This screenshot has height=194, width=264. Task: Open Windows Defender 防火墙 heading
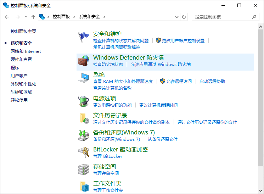(129, 58)
